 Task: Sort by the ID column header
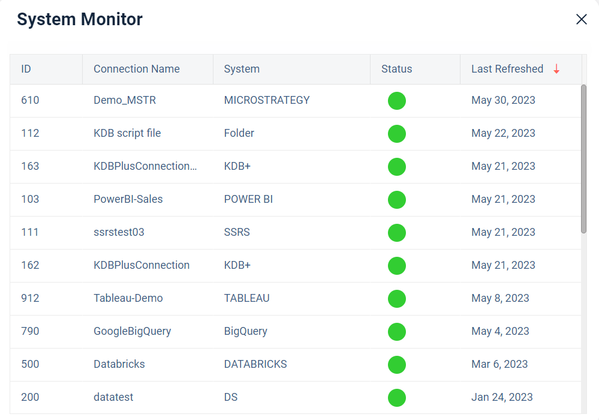pos(26,69)
